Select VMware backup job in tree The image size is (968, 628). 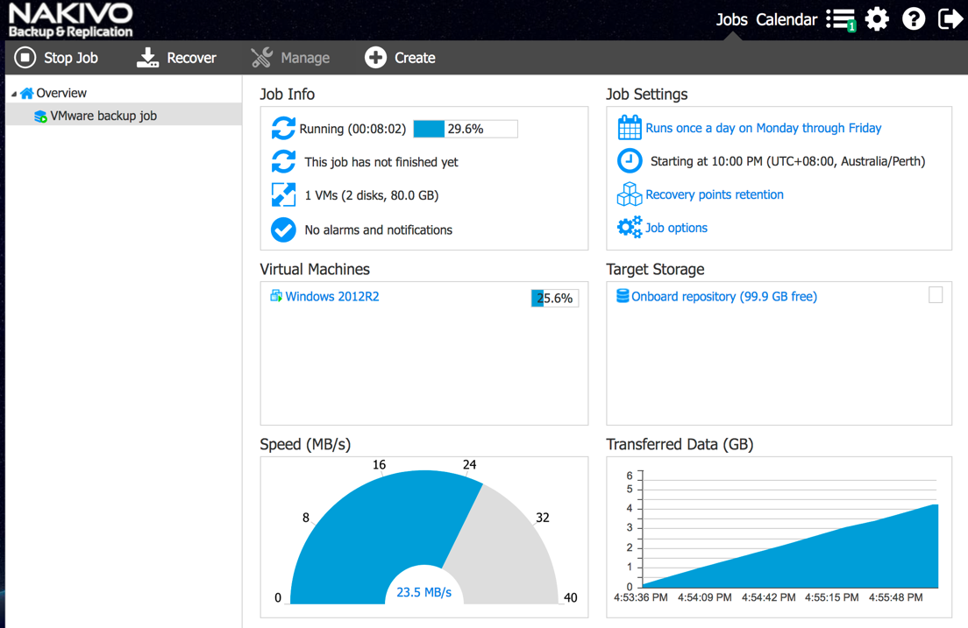tap(103, 116)
